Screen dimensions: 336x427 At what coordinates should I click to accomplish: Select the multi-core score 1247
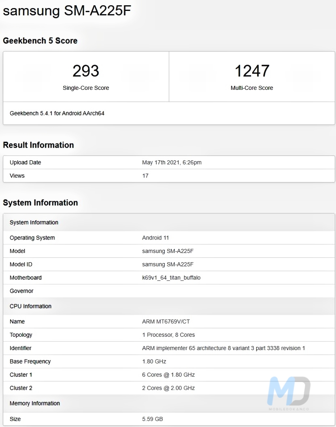click(x=252, y=71)
